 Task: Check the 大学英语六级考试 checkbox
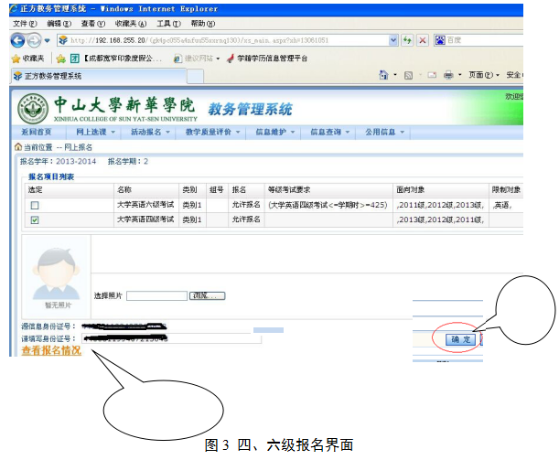click(x=35, y=205)
